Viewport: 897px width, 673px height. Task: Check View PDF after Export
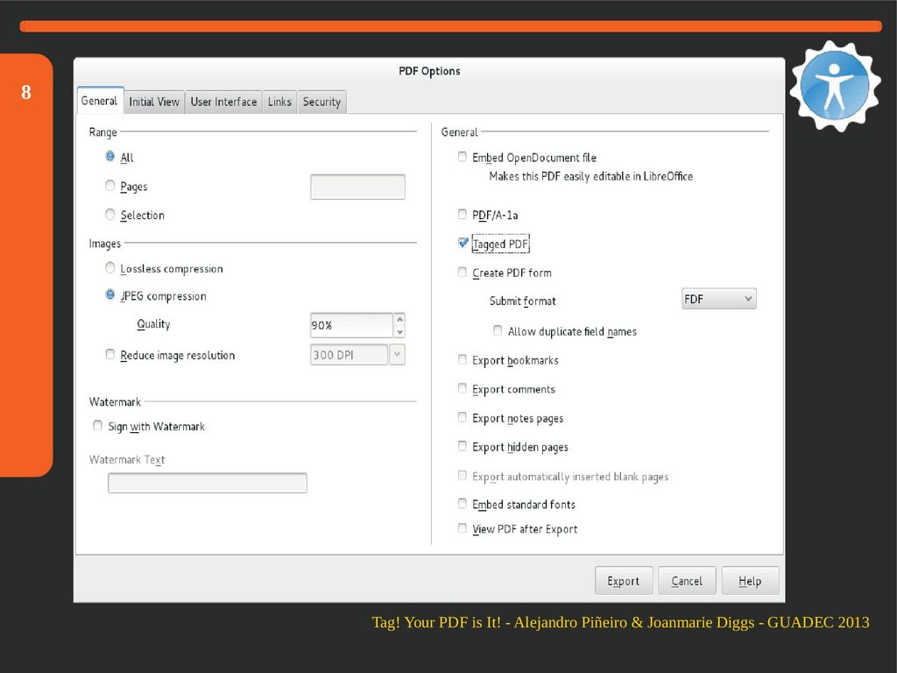(x=463, y=528)
